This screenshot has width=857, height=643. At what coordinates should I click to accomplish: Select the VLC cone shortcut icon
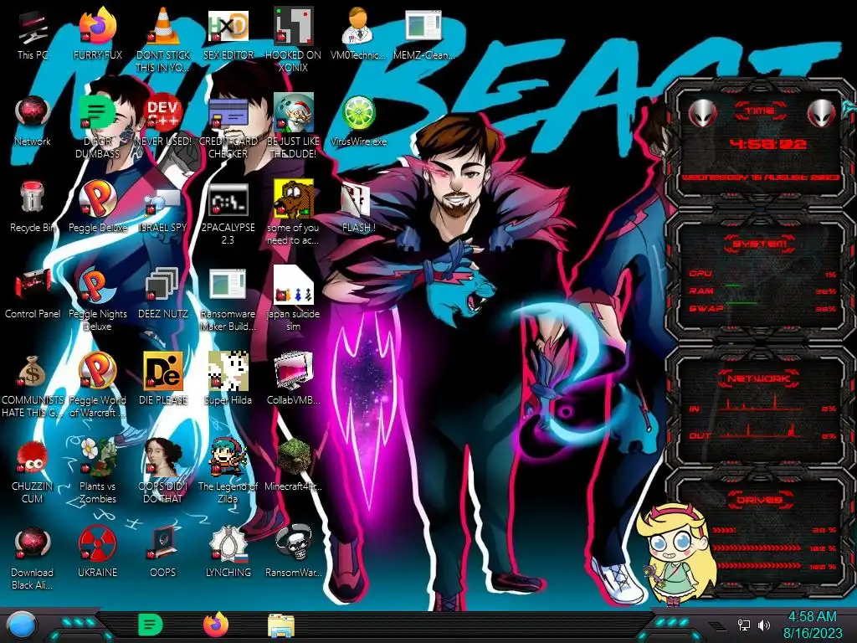coord(163,26)
